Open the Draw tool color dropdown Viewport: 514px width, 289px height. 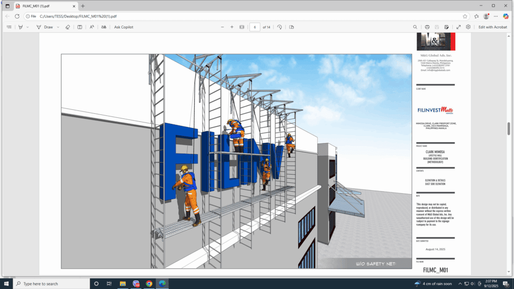tap(57, 27)
